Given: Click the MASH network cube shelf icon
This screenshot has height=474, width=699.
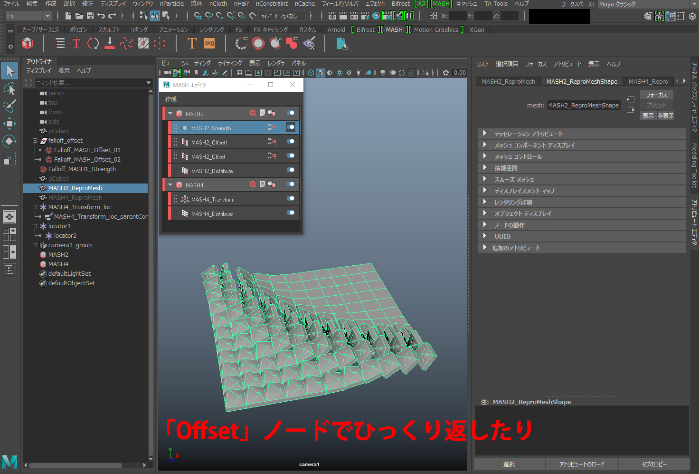Looking at the screenshot, I should click(x=28, y=44).
